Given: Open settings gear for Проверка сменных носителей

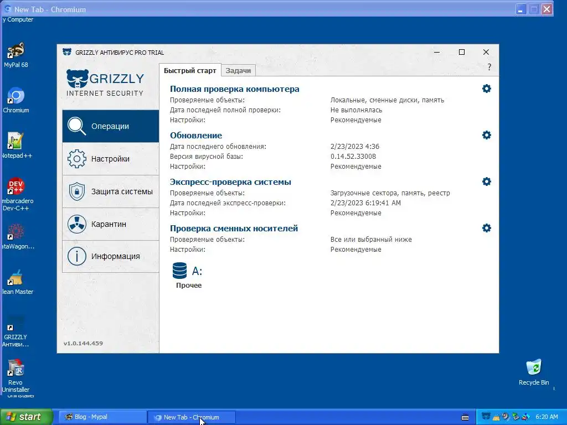Looking at the screenshot, I should coord(486,228).
